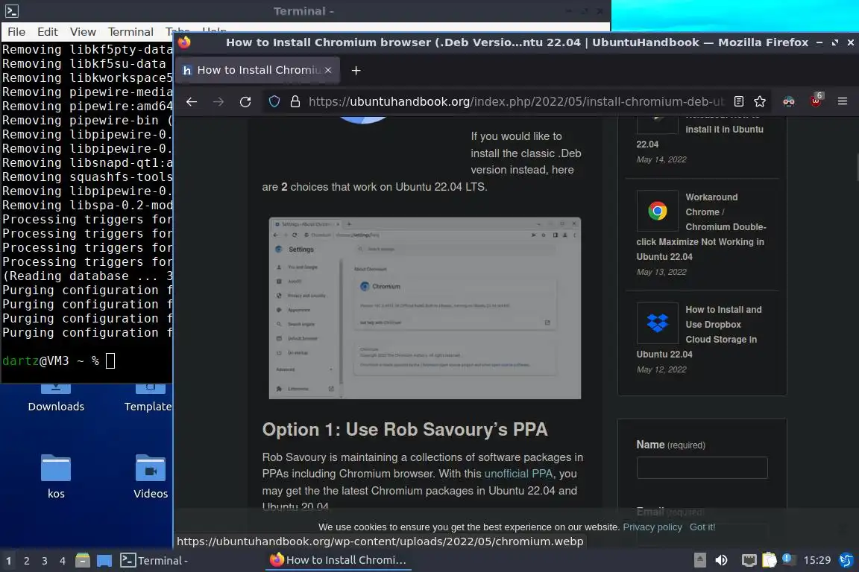The width and height of the screenshot is (859, 572).
Task: Follow the unofficial PPA link
Action: (x=518, y=474)
